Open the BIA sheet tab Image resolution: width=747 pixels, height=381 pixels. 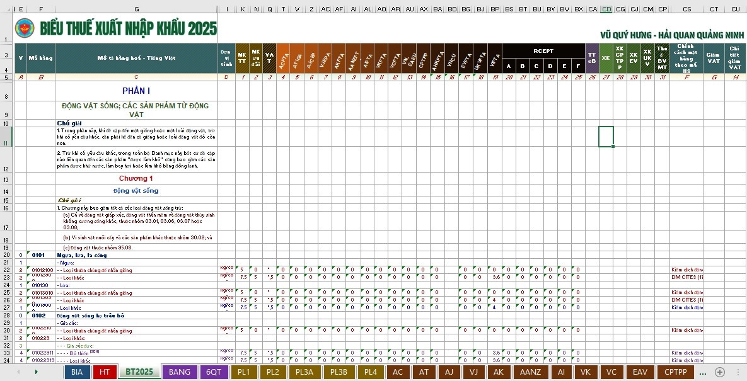click(77, 372)
